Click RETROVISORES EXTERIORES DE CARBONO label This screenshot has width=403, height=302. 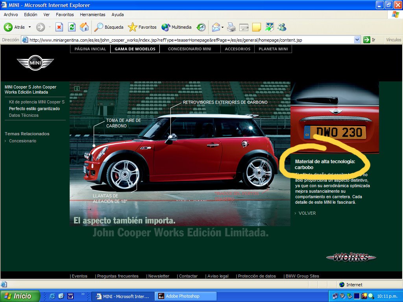(225, 102)
